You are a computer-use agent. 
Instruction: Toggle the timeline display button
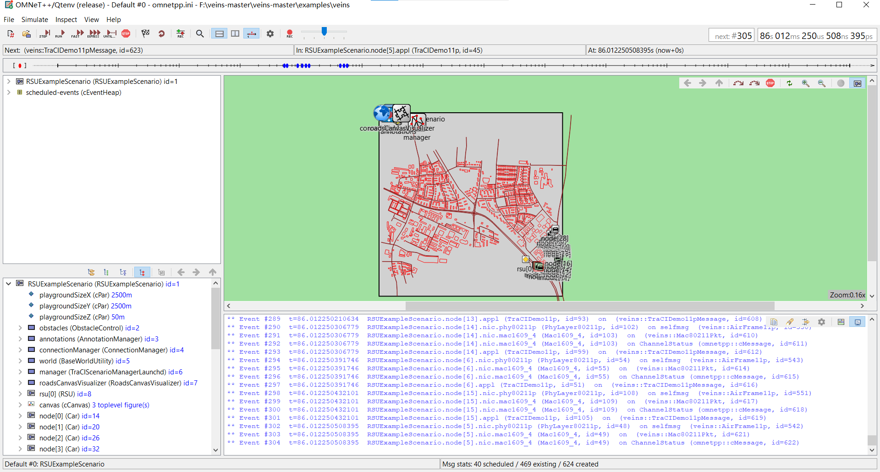click(251, 33)
